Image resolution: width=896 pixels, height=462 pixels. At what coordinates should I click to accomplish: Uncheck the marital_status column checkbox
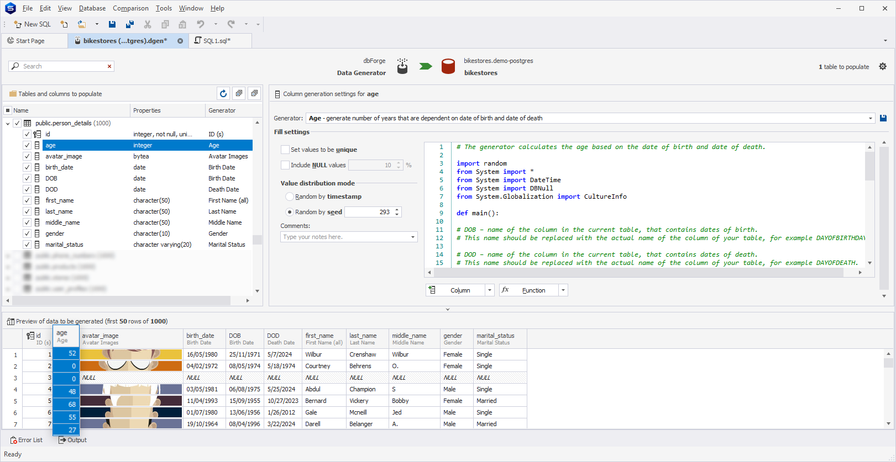pyautogui.click(x=27, y=245)
